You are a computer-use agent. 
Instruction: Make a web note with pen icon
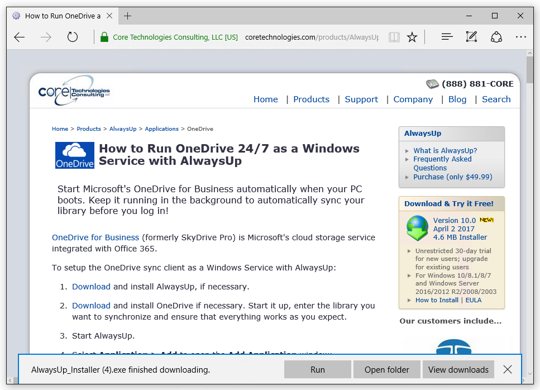click(471, 36)
